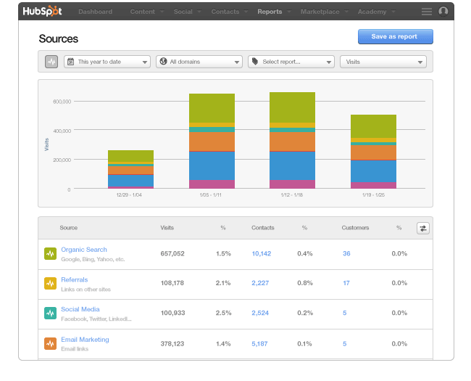471x381 pixels.
Task: Go to Dashboard in the navigation bar
Action: click(x=95, y=12)
